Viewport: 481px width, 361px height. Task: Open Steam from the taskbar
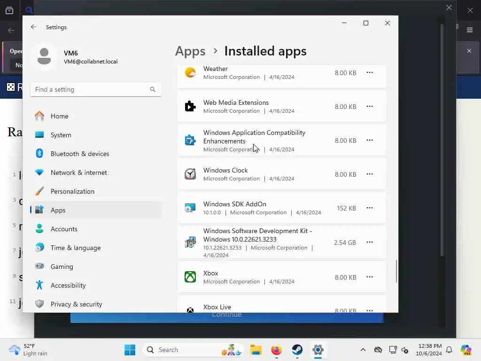297,350
